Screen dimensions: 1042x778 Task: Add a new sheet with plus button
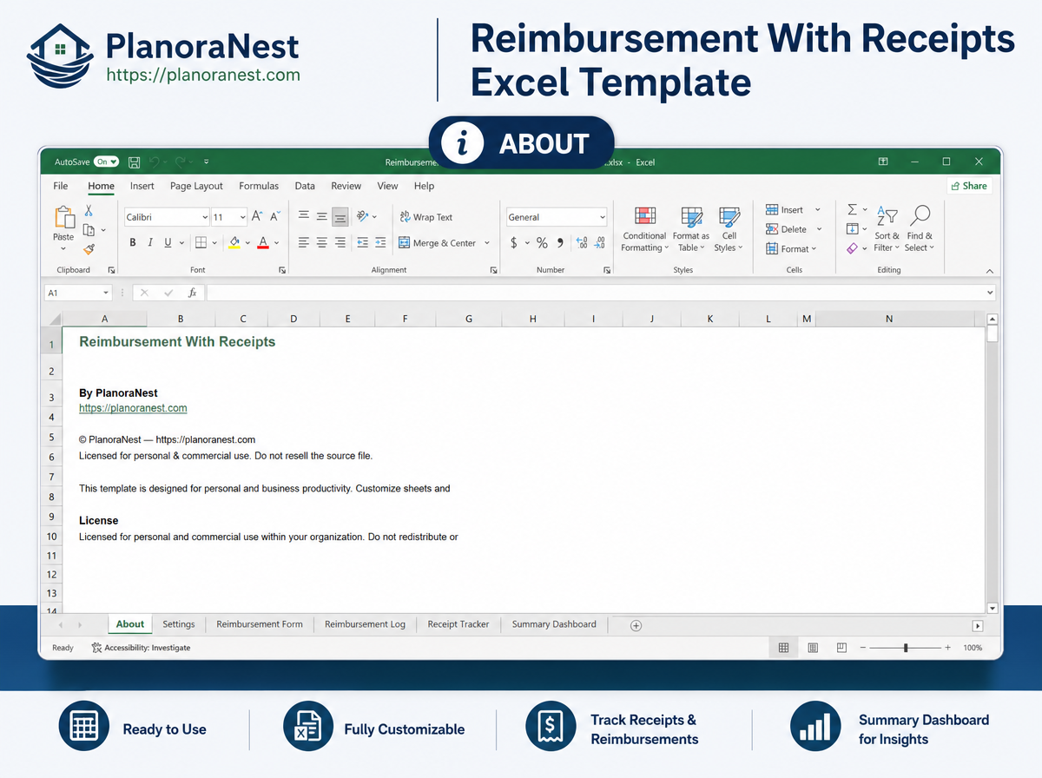[x=636, y=625]
